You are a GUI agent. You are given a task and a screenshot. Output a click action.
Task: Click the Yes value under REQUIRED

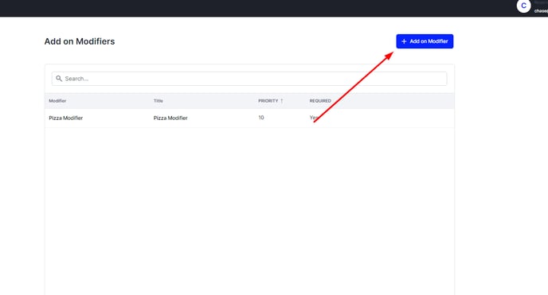click(314, 118)
